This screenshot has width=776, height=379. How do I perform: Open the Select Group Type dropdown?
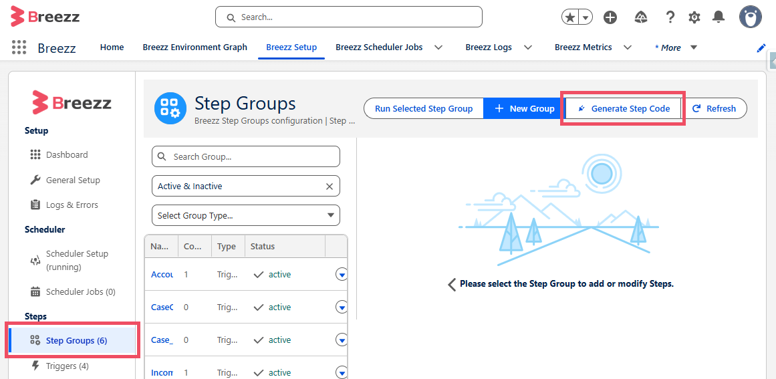[246, 215]
